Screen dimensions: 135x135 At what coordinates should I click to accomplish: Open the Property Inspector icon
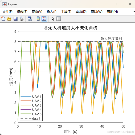click(x=59, y=19)
